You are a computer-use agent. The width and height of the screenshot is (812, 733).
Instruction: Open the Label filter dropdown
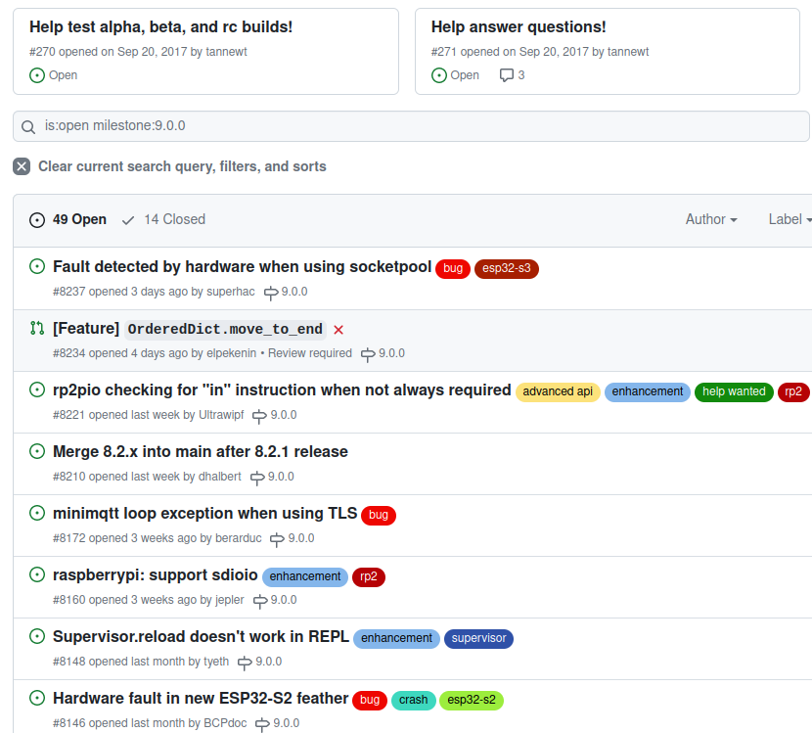[x=789, y=219]
